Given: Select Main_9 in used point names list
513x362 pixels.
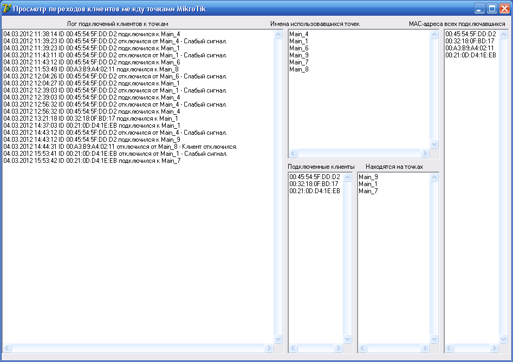Looking at the screenshot, I should click(298, 55).
